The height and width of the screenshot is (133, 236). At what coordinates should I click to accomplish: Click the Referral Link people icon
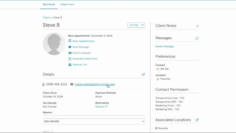click(70, 65)
